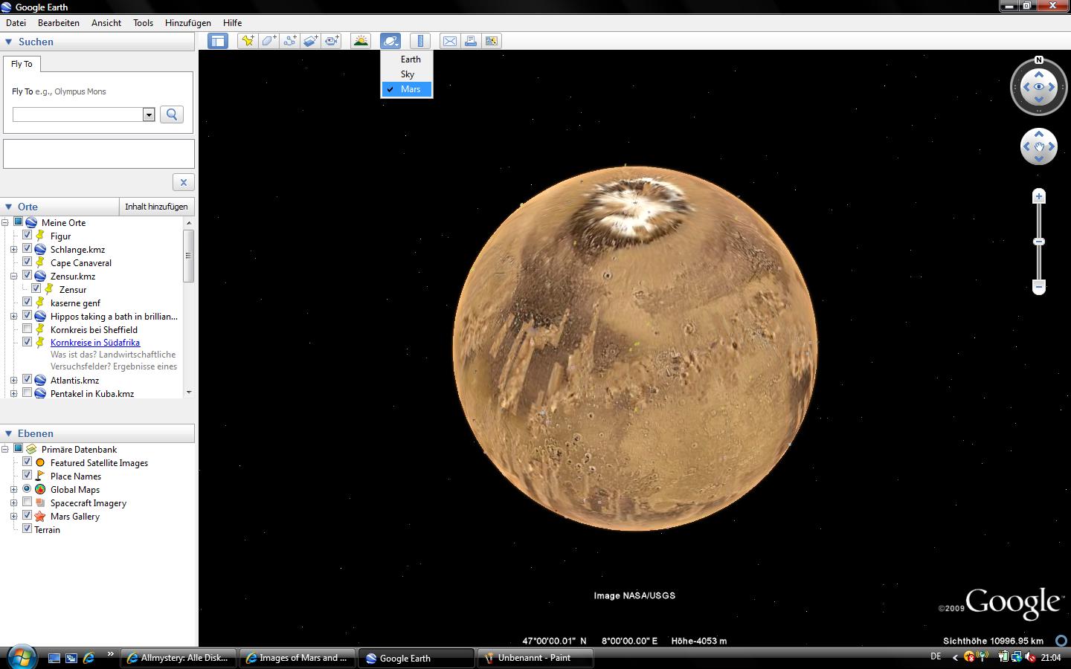Expand the Global Maps layer node

[14, 489]
